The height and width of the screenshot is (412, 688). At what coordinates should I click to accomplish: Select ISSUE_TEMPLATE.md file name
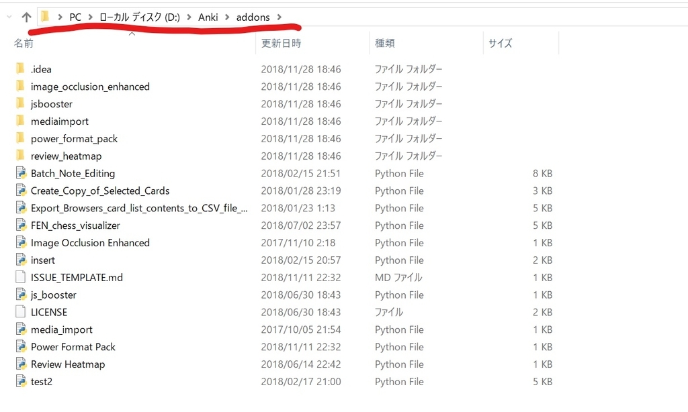point(77,277)
